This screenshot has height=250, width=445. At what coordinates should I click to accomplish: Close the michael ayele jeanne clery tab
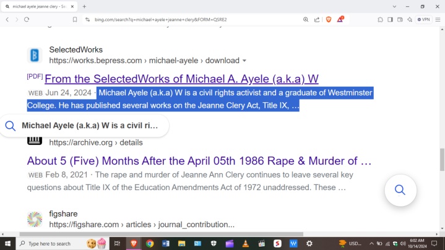click(72, 6)
